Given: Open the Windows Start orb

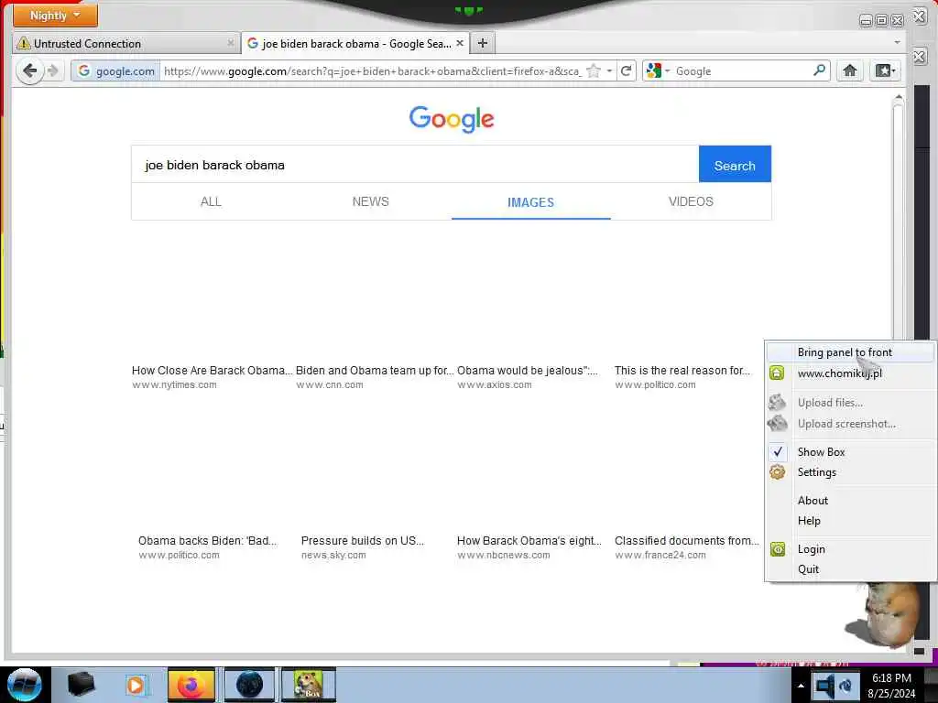Looking at the screenshot, I should 24,685.
